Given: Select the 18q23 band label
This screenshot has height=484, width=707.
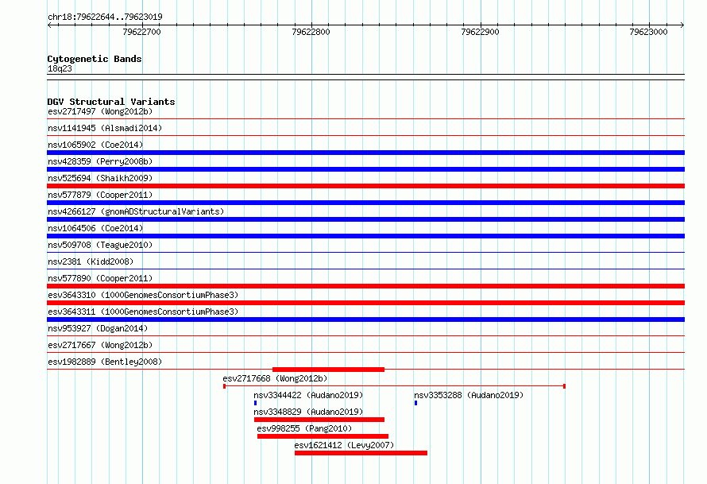Looking at the screenshot, I should tap(60, 68).
